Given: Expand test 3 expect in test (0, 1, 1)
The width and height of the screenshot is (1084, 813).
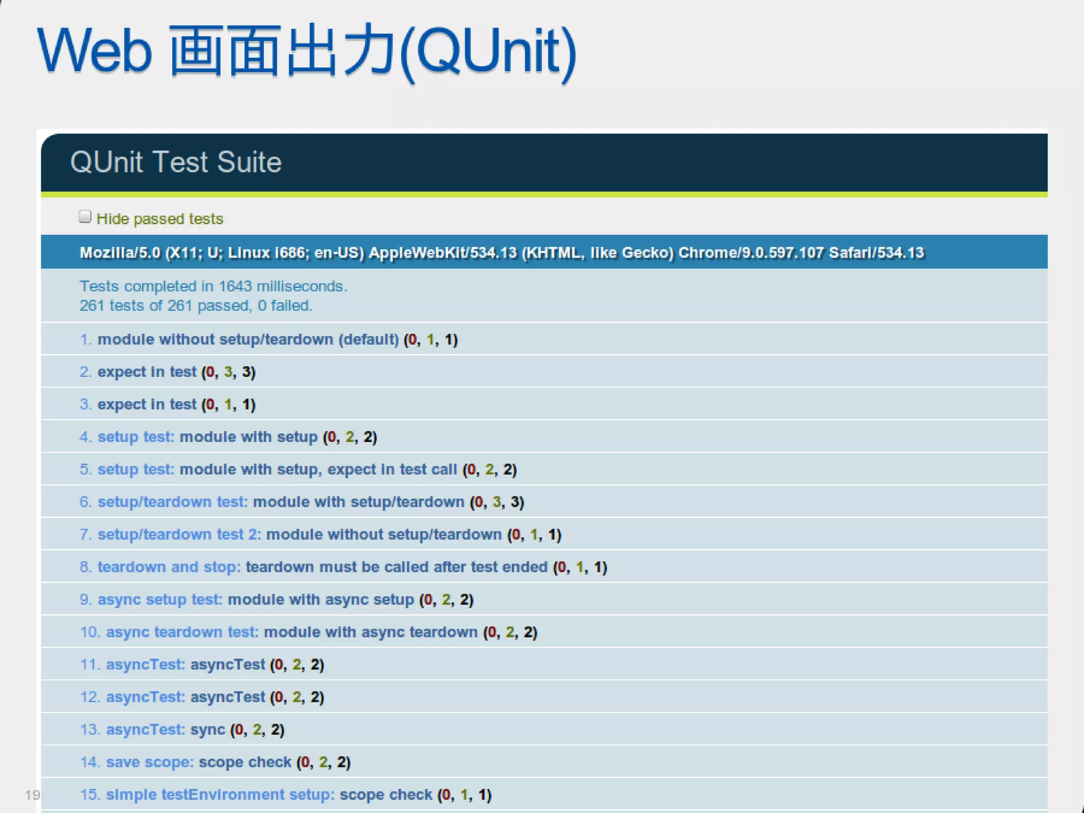Looking at the screenshot, I should click(x=544, y=404).
